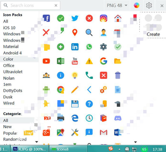This screenshot has width=166, height=152.
Task: Select the printer icon
Action: (x=61, y=118)
